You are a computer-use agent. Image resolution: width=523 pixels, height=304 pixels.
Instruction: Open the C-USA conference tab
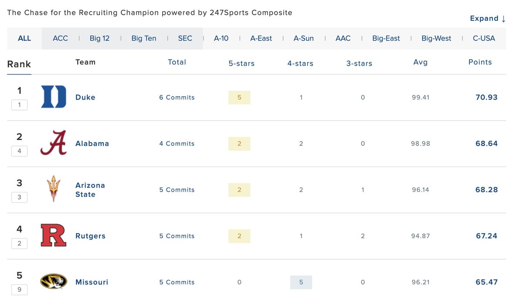484,38
